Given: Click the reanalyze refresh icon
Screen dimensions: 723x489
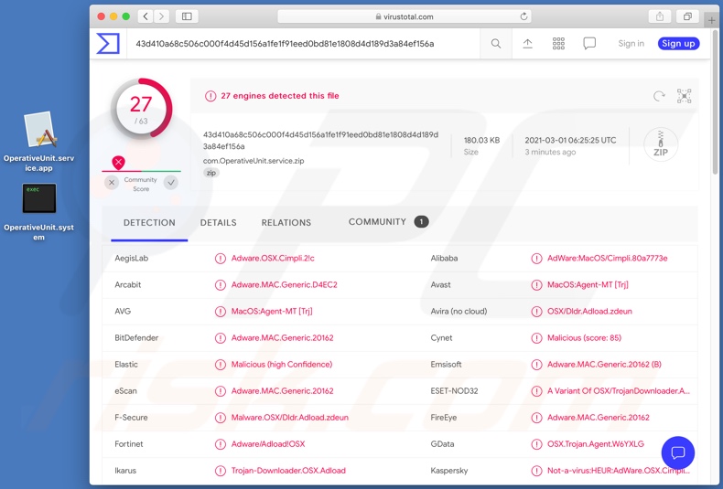Looking at the screenshot, I should tap(659, 96).
